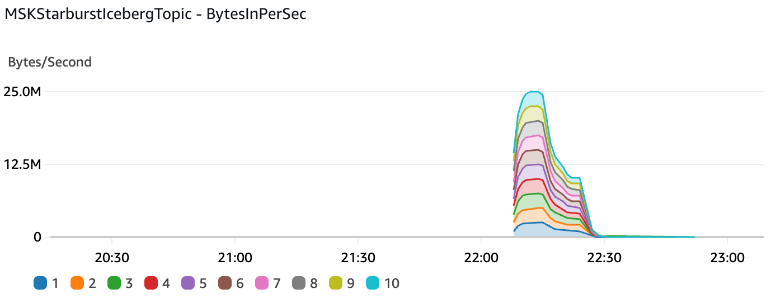This screenshot has height=303, width=771.
Task: Click the Bytes/Second axis unit label
Action: click(x=50, y=62)
